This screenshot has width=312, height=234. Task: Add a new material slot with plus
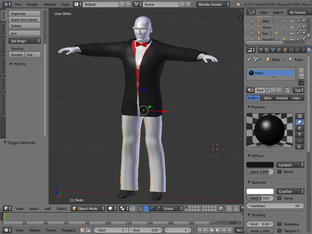coord(301,70)
